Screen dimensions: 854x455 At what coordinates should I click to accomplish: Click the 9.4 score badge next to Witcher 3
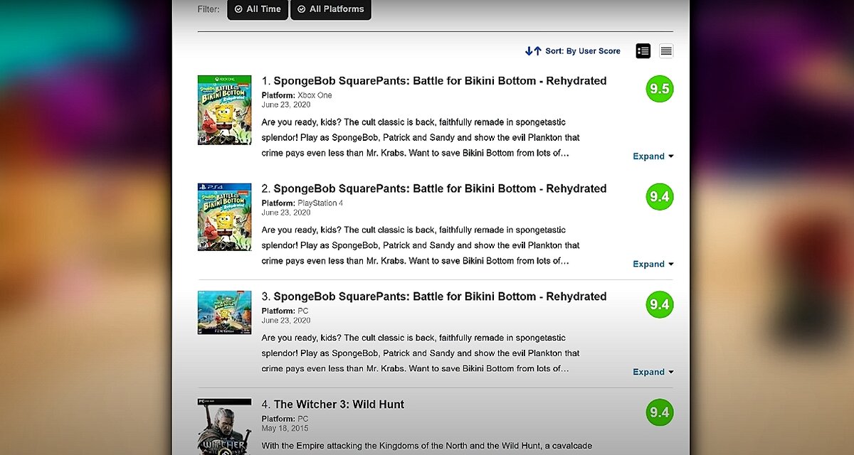pyautogui.click(x=658, y=412)
